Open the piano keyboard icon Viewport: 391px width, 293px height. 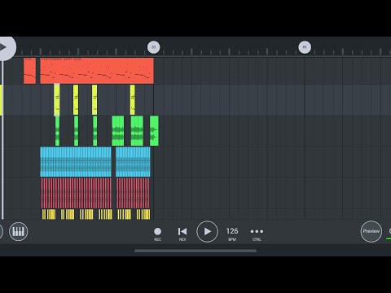point(18,231)
